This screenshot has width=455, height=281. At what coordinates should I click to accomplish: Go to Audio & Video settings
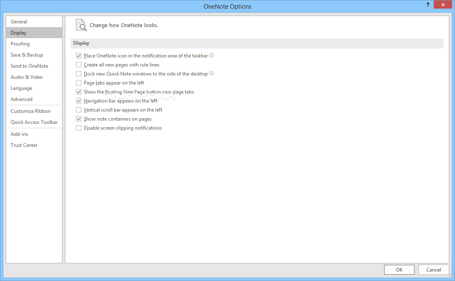tap(34, 77)
